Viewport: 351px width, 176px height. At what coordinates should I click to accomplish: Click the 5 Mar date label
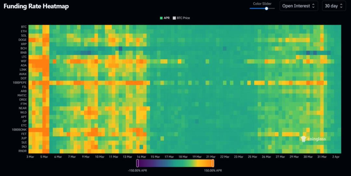[x=44, y=157]
